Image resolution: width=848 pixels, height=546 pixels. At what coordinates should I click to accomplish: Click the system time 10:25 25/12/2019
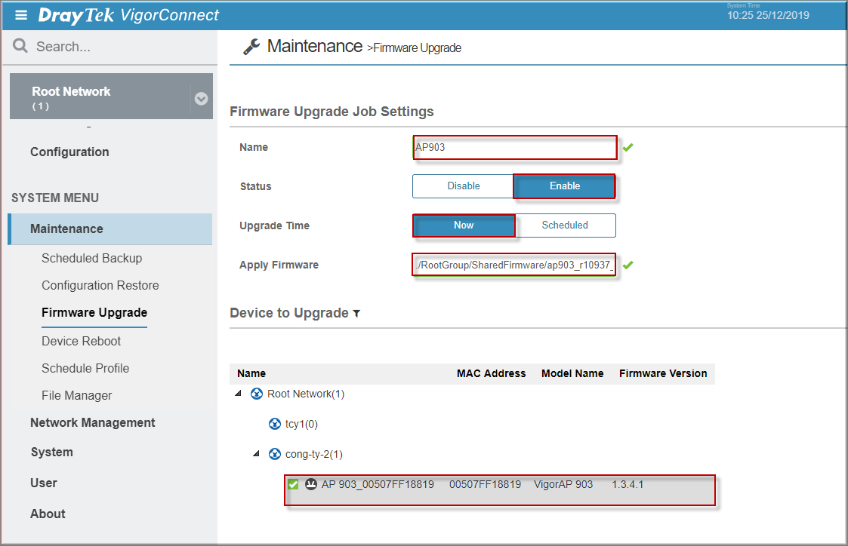[x=768, y=15]
